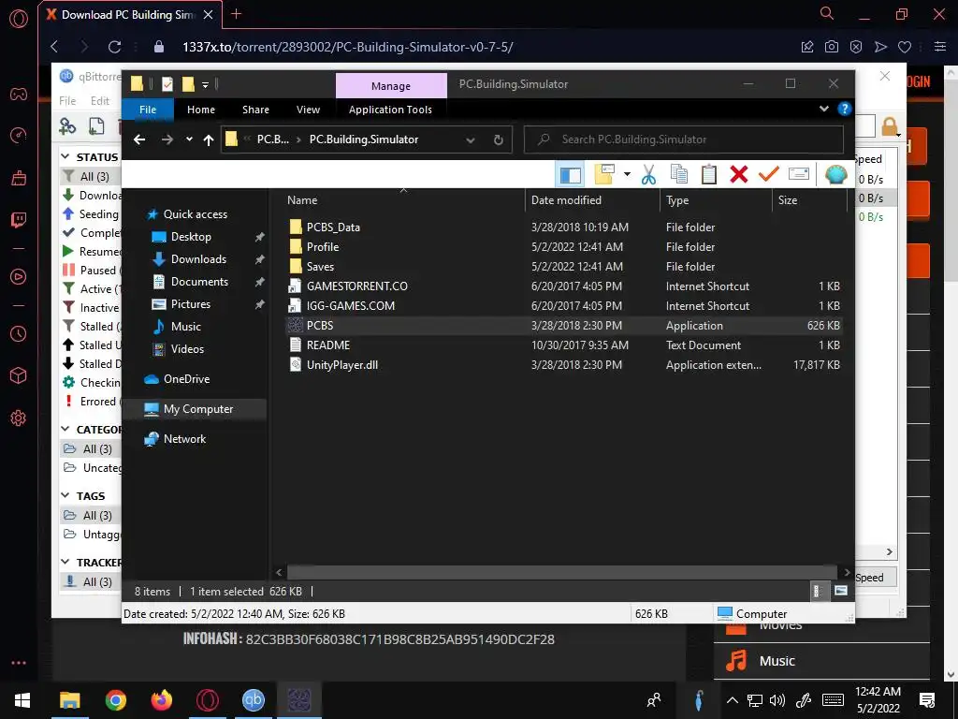The width and height of the screenshot is (958, 719).
Task: Select the UnityPlayer.dll file
Action: 342,365
